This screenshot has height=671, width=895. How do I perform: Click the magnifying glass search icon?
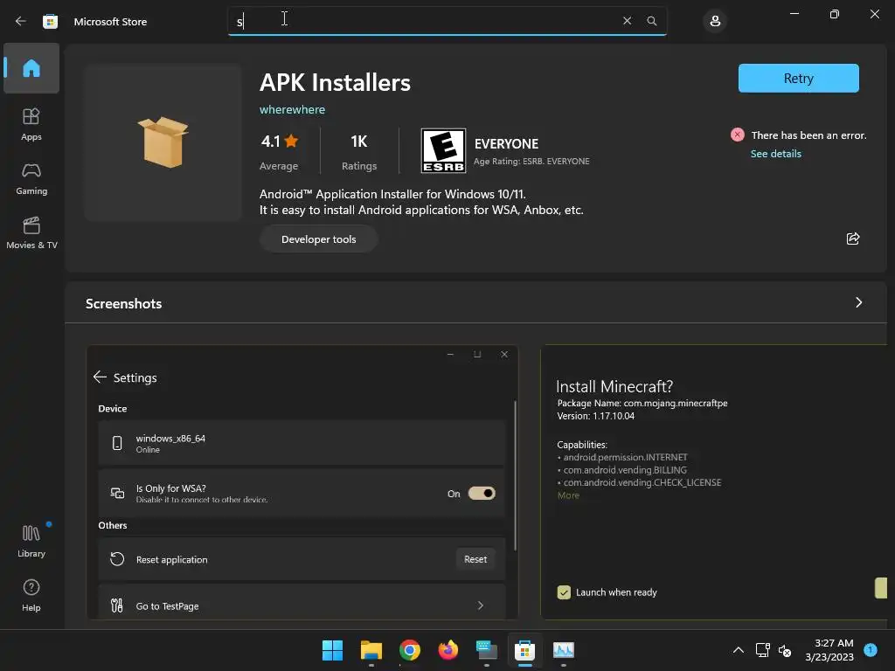pyautogui.click(x=651, y=21)
